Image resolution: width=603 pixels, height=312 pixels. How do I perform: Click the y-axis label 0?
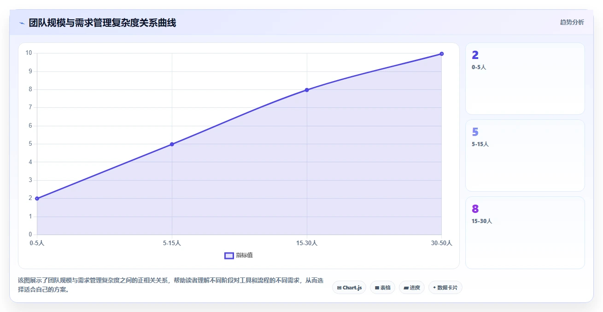tap(30, 235)
